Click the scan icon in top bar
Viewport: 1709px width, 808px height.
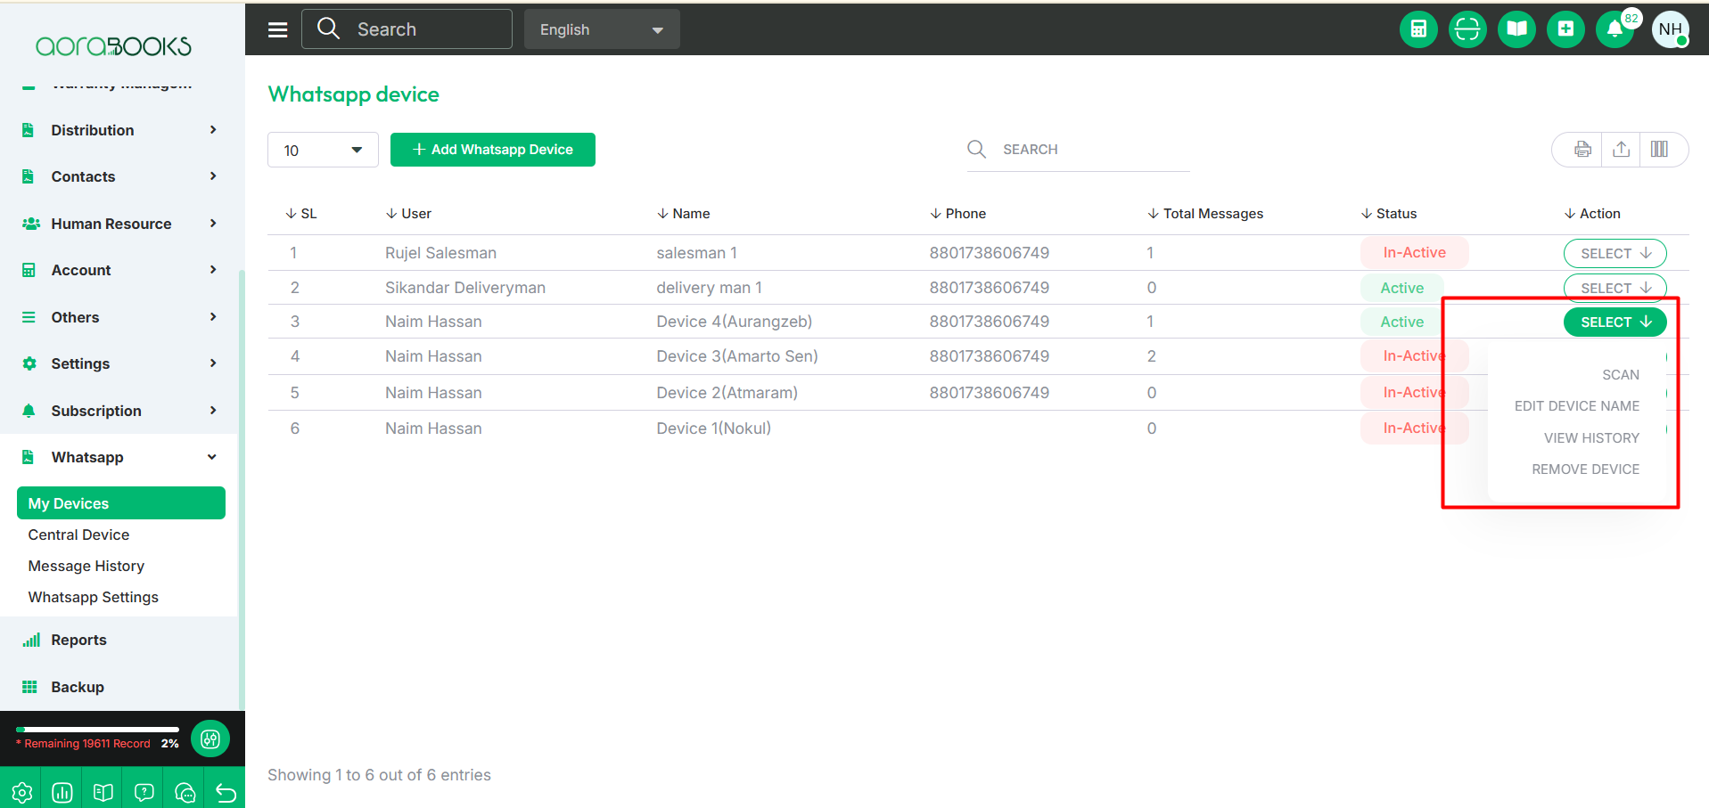(1467, 29)
